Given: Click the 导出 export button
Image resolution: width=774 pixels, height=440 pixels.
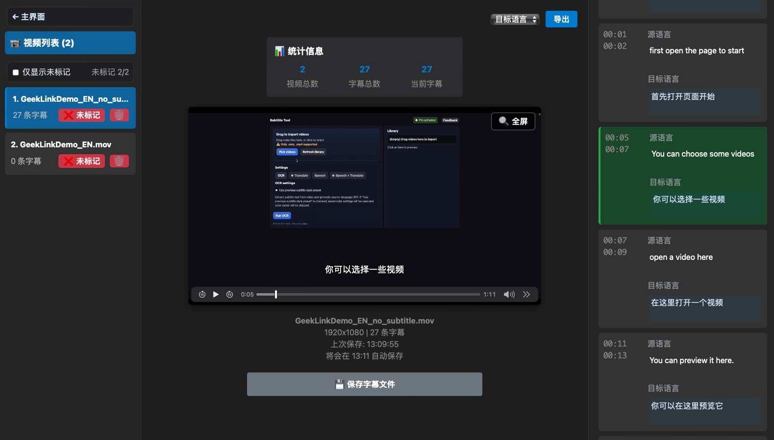Looking at the screenshot, I should [561, 19].
